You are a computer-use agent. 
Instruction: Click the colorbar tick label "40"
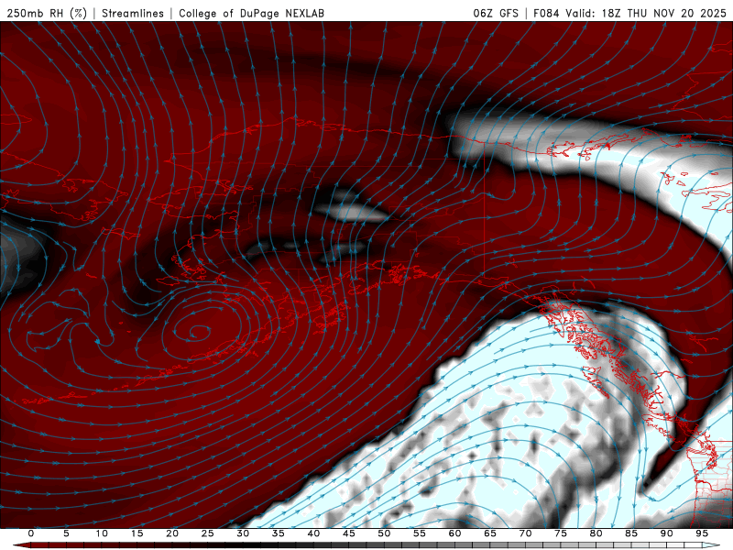(x=313, y=533)
